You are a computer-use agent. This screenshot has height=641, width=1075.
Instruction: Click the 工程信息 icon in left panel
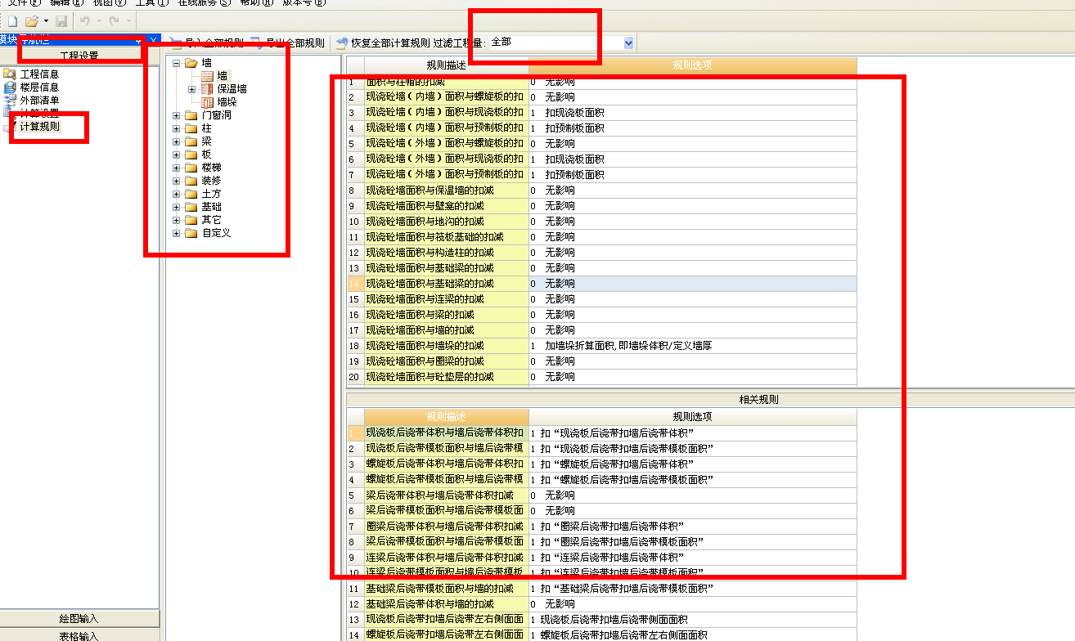click(10, 74)
